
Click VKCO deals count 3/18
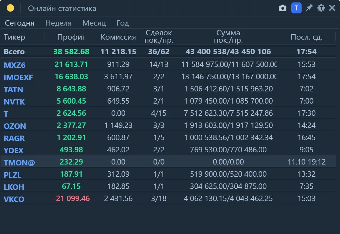(159, 198)
